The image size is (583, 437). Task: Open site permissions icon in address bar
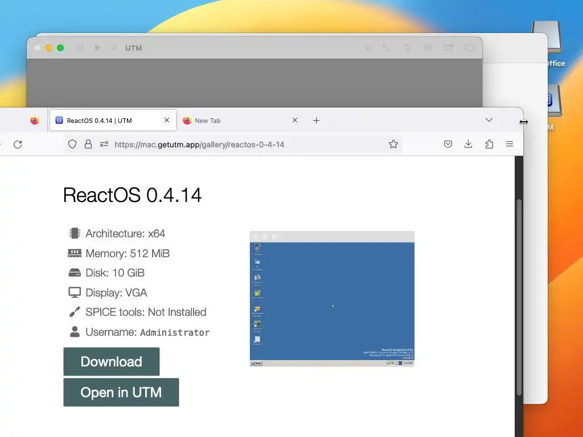click(x=104, y=144)
